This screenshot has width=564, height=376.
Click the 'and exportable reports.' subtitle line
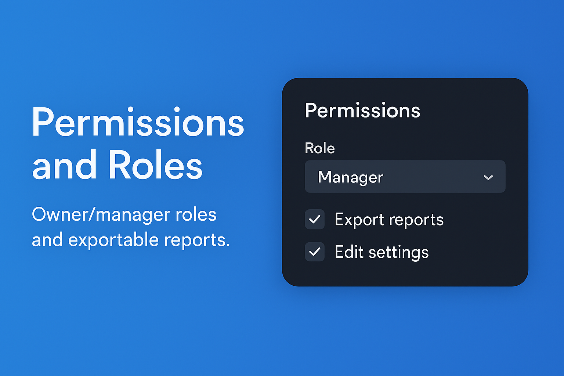(x=131, y=240)
